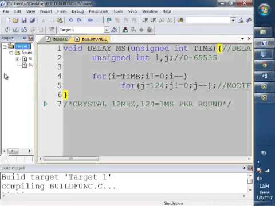Open Options for Target wand icon
This screenshot has height=206, width=275.
[x=114, y=30]
